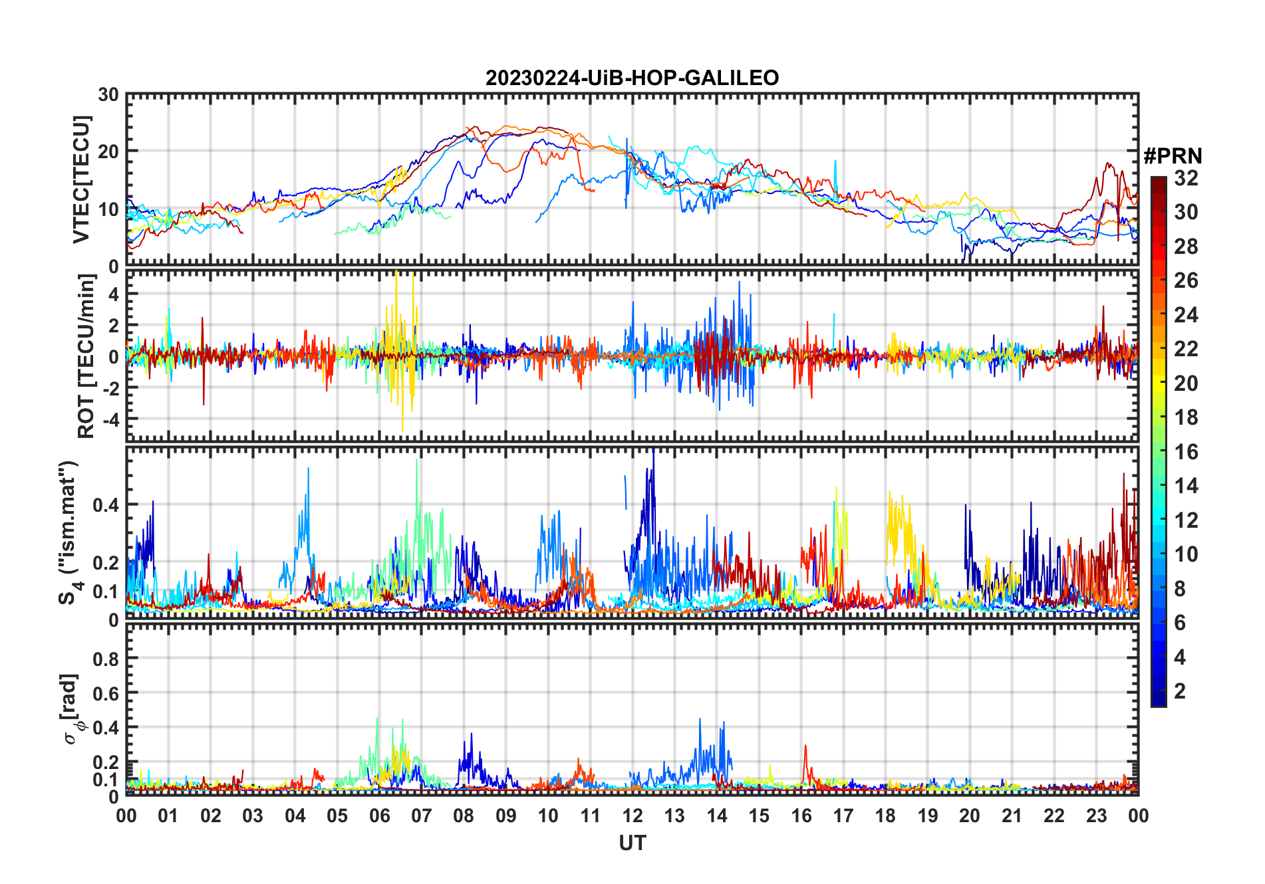Click the colorbar tick label 2

click(x=1180, y=691)
